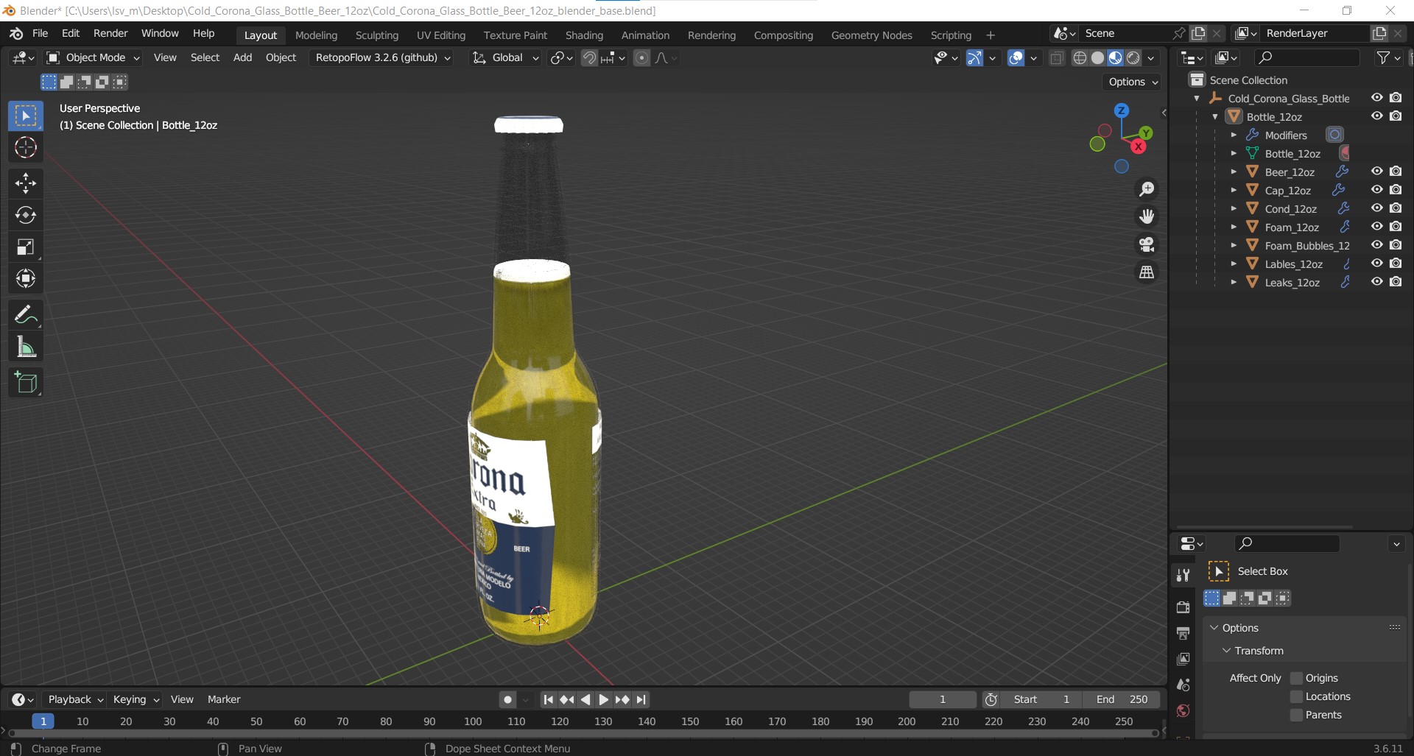The height and width of the screenshot is (756, 1414).
Task: Click the timeline horizontal scrollbar
Action: click(x=583, y=733)
